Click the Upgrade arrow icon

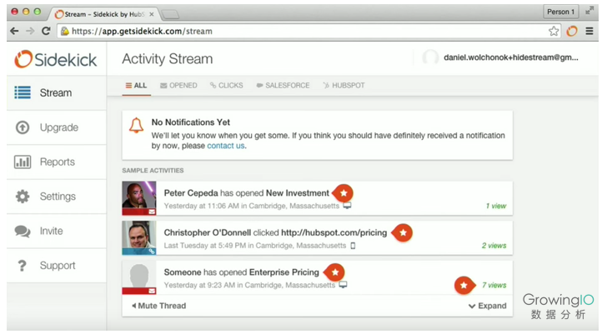point(23,127)
